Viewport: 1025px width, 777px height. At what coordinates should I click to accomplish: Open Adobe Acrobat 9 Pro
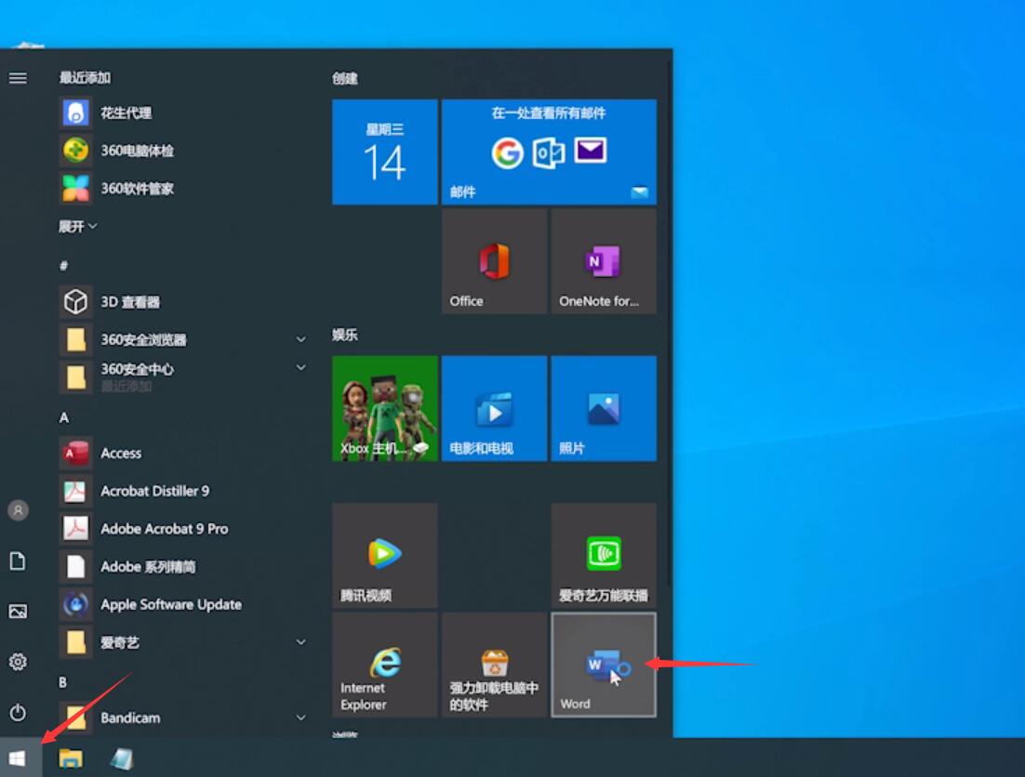(183, 529)
